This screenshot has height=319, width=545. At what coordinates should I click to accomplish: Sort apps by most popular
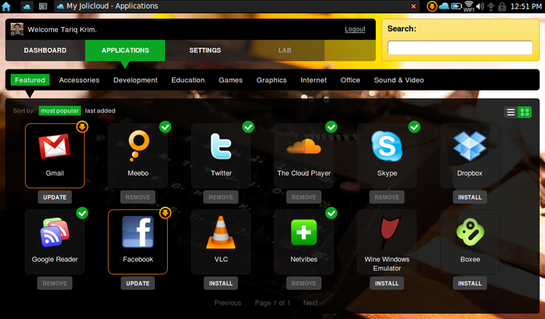pos(60,110)
